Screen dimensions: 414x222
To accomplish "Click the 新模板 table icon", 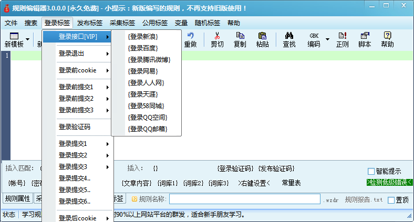I will click(x=14, y=36).
